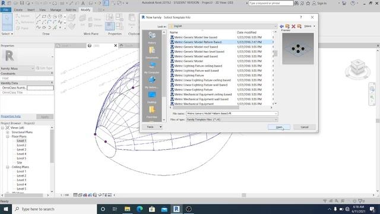The width and height of the screenshot is (380, 214).
Task: Go back to previous folder in dialog
Action: click(x=281, y=26)
